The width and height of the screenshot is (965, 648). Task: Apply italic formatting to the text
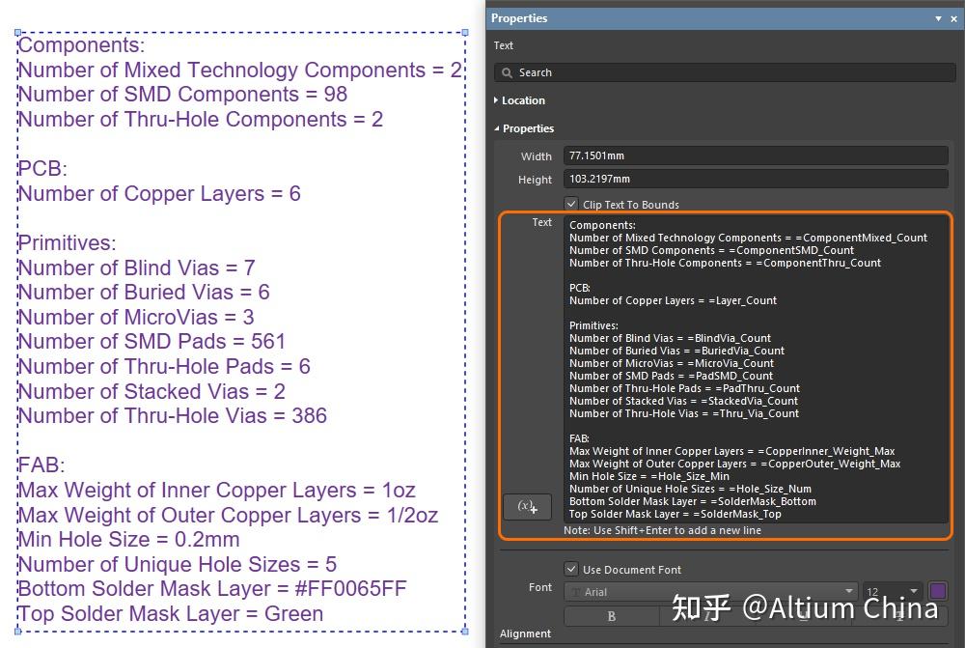pos(708,615)
